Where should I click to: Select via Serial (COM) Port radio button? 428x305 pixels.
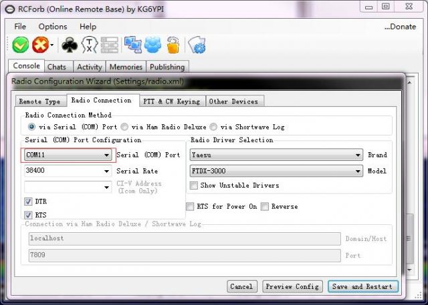[31, 127]
